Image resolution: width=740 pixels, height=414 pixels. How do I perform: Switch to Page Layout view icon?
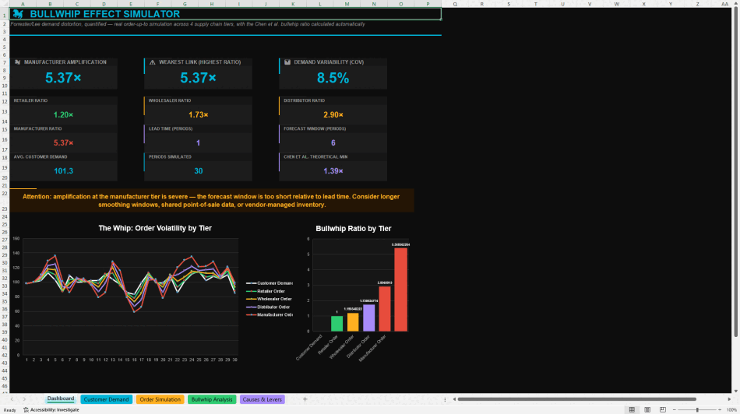[x=647, y=410]
